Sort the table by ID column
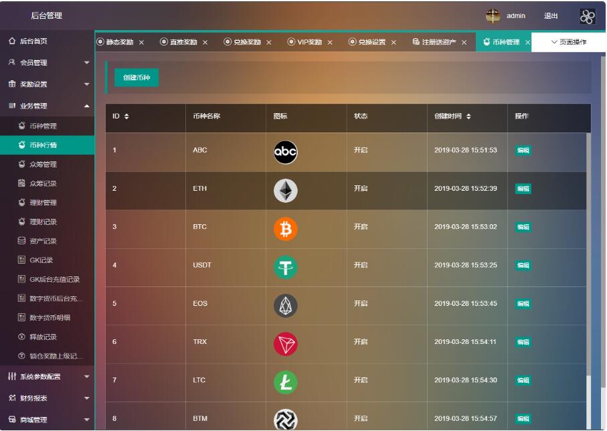Screen dimensions: 607x431 pyautogui.click(x=126, y=116)
